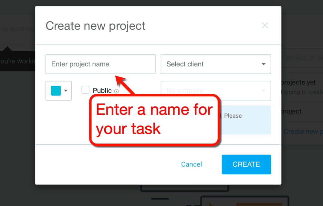Click the Cancel link

click(192, 164)
